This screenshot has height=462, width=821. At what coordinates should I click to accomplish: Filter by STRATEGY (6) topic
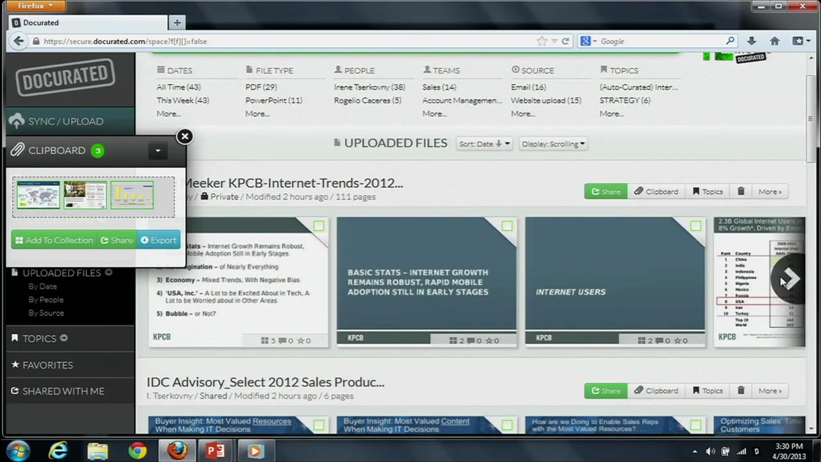click(625, 100)
